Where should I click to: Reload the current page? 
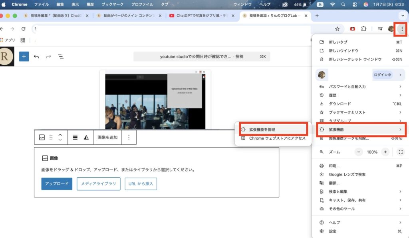tap(24, 29)
